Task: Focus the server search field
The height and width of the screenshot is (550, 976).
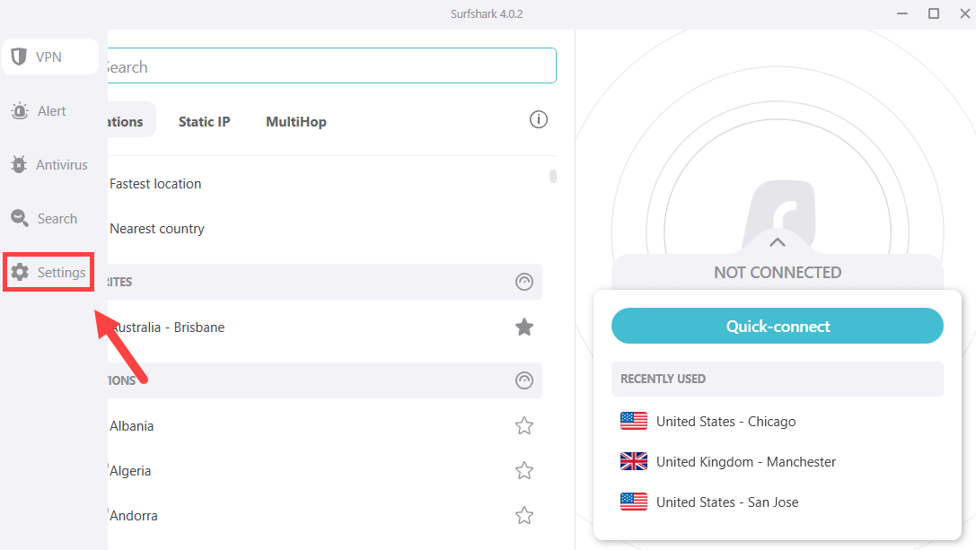Action: pos(331,65)
